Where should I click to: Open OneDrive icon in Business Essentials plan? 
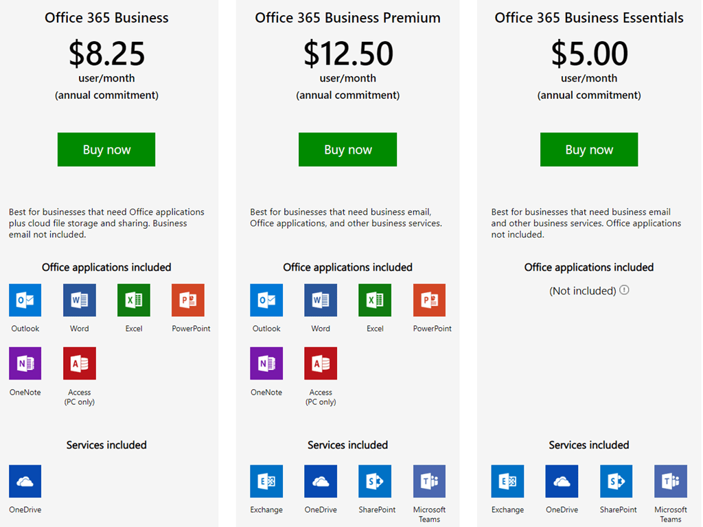coord(562,482)
